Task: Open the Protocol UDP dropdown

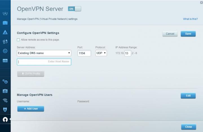Action: pyautogui.click(x=101, y=53)
